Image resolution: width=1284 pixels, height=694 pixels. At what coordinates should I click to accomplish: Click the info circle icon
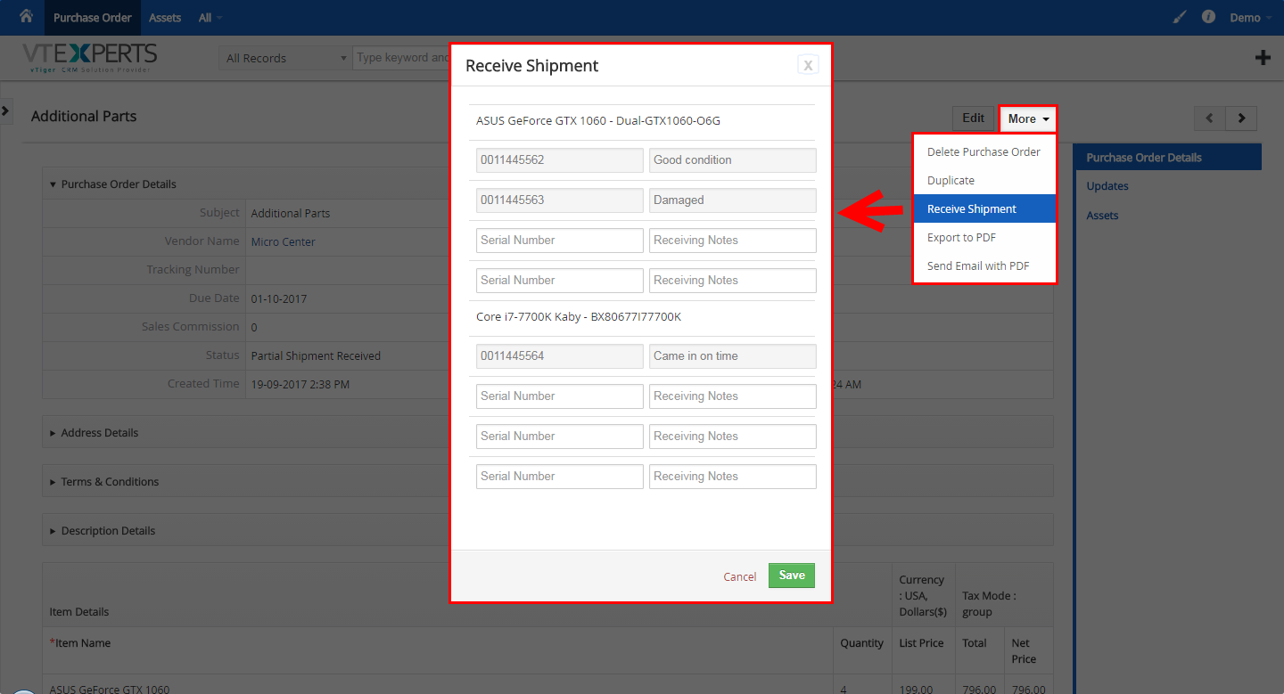[x=1208, y=17]
